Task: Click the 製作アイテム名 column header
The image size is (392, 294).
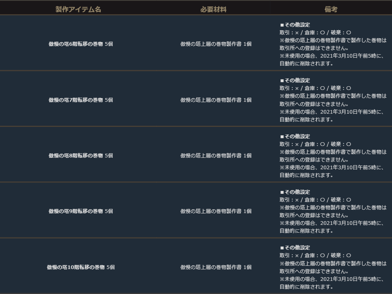Action: coord(78,9)
